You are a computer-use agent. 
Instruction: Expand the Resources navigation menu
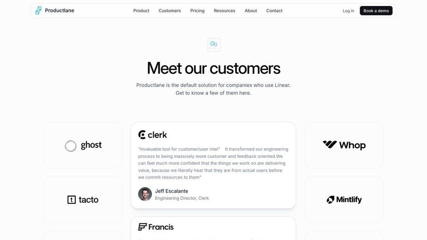(224, 11)
